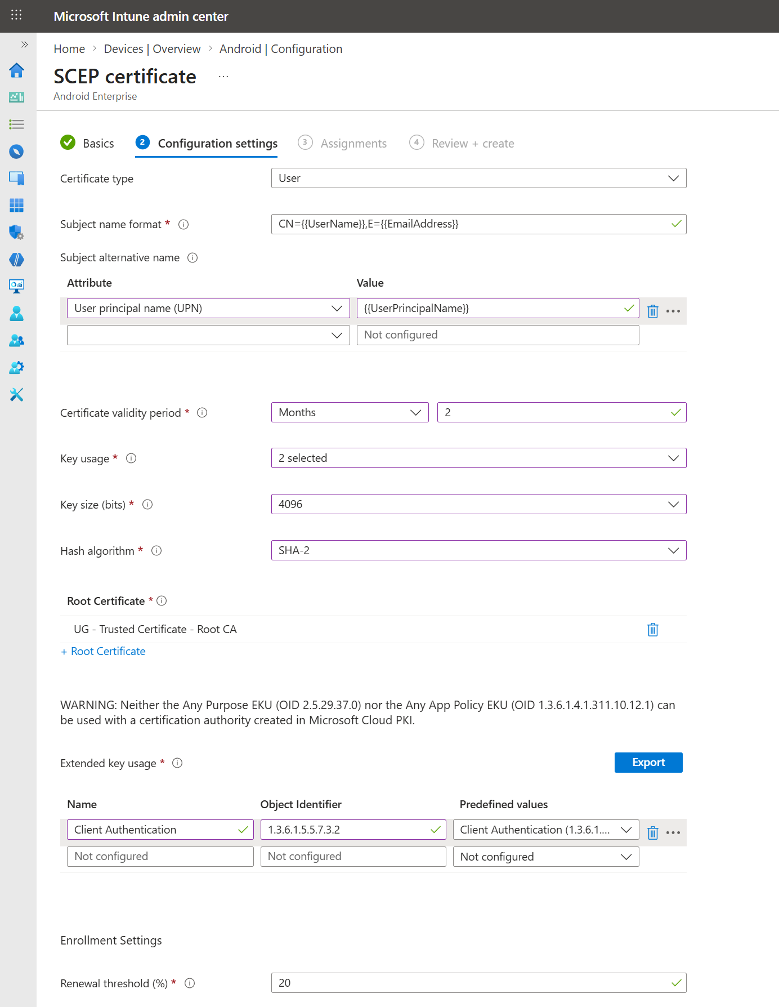Screen dimensions: 779x1007
Task: Select Configuration settings tab
Action: click(207, 143)
